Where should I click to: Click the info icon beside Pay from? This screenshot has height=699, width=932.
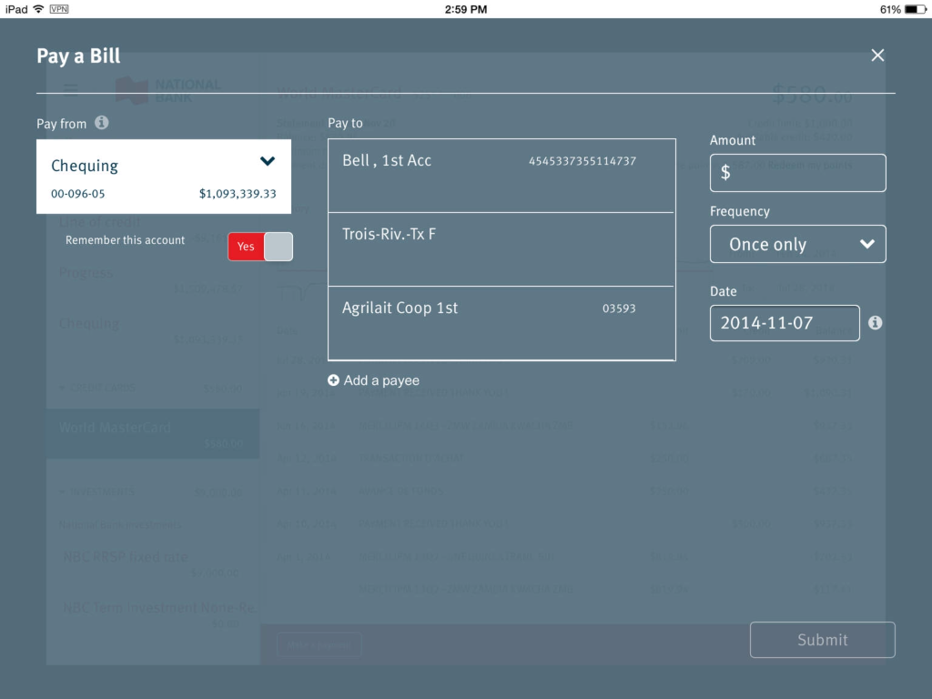point(102,122)
